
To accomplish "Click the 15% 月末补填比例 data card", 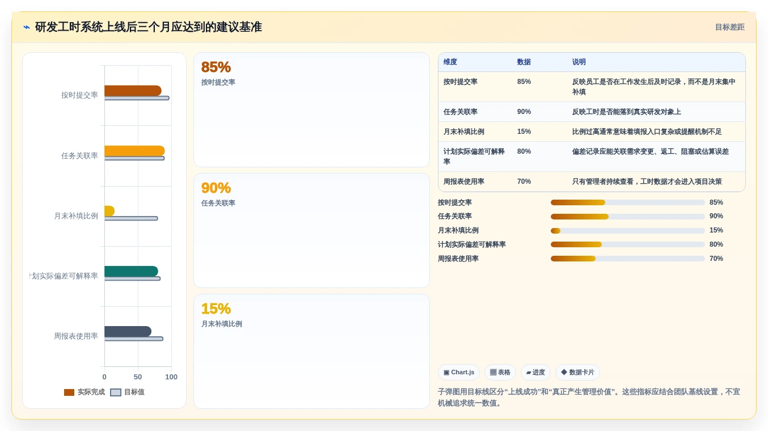I will point(311,352).
